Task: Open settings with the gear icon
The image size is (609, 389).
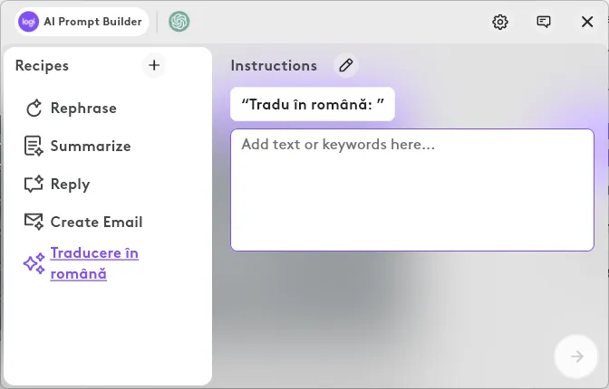Action: (x=500, y=22)
